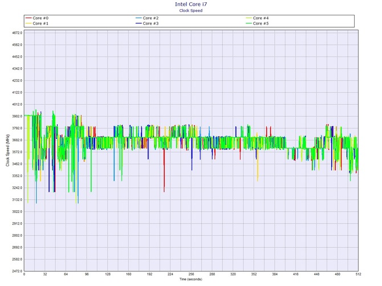Click the Core #4 legend label

pyautogui.click(x=261, y=18)
